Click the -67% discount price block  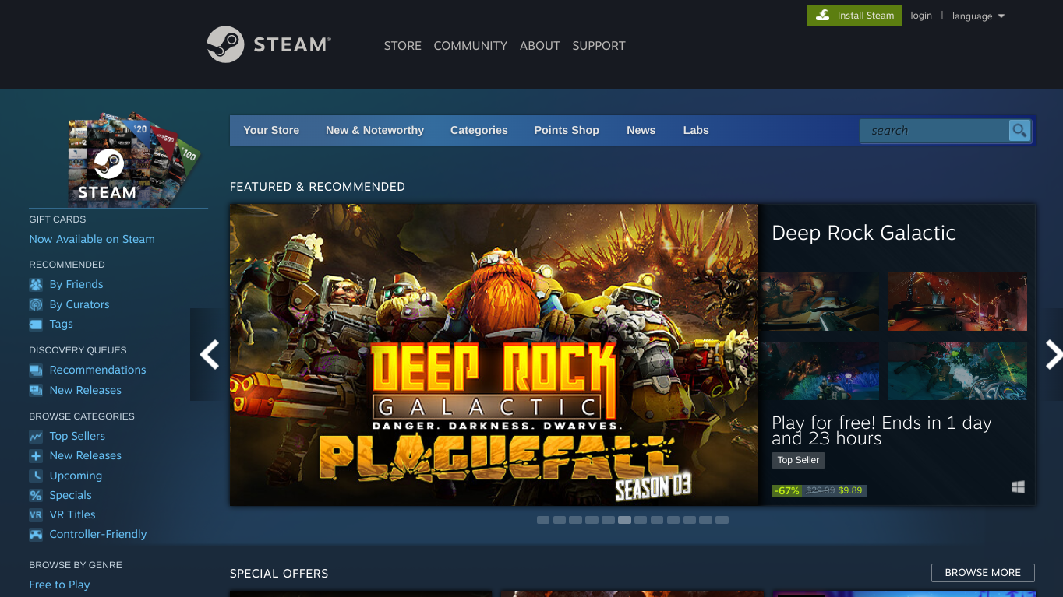click(x=818, y=490)
